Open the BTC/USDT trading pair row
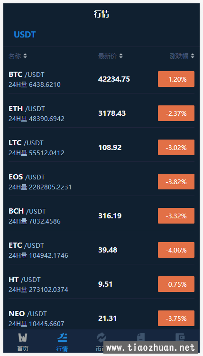The image size is (203, 356). point(101,79)
